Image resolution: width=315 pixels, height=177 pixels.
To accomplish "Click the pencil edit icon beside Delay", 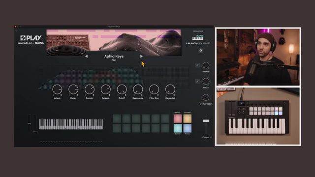I will pyautogui.click(x=197, y=81).
